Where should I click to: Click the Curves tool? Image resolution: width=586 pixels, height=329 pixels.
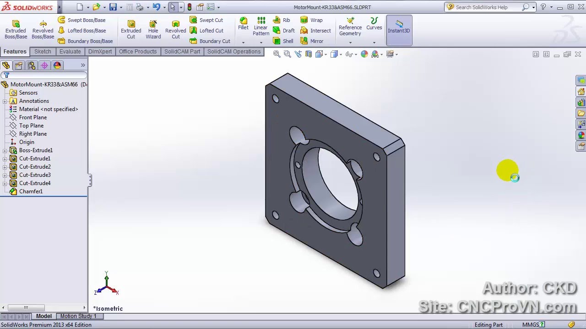tap(374, 24)
